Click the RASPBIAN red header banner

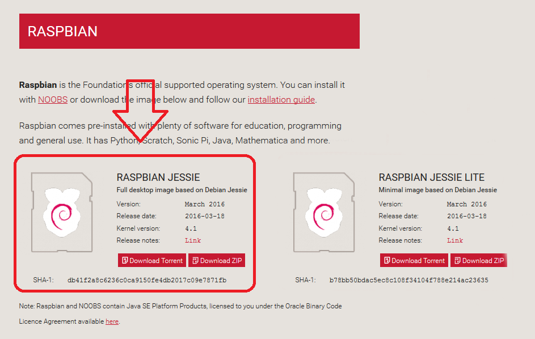point(189,31)
